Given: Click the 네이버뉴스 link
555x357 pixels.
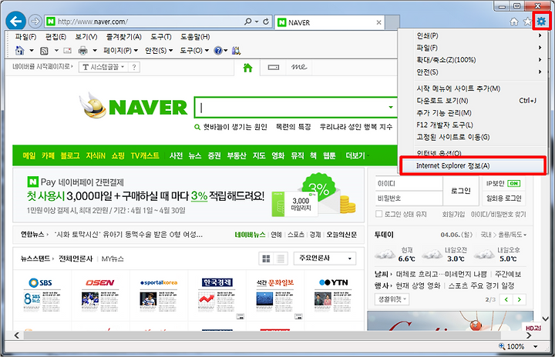Looking at the screenshot, I should [250, 235].
